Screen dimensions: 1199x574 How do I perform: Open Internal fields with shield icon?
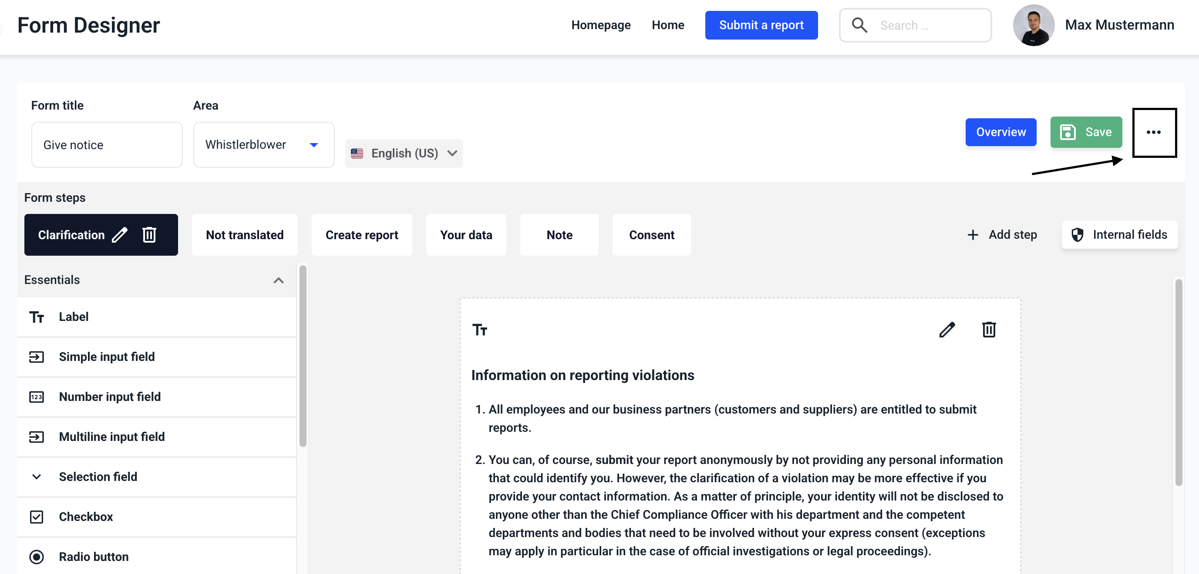tap(1120, 235)
